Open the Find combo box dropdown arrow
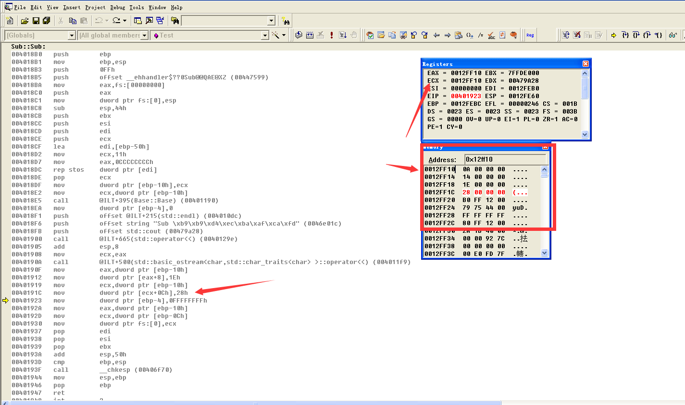 [271, 21]
